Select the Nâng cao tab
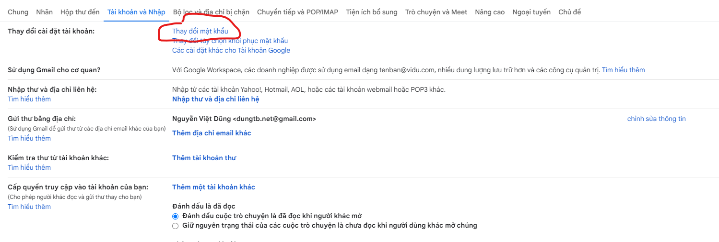The width and height of the screenshot is (719, 242). click(489, 12)
